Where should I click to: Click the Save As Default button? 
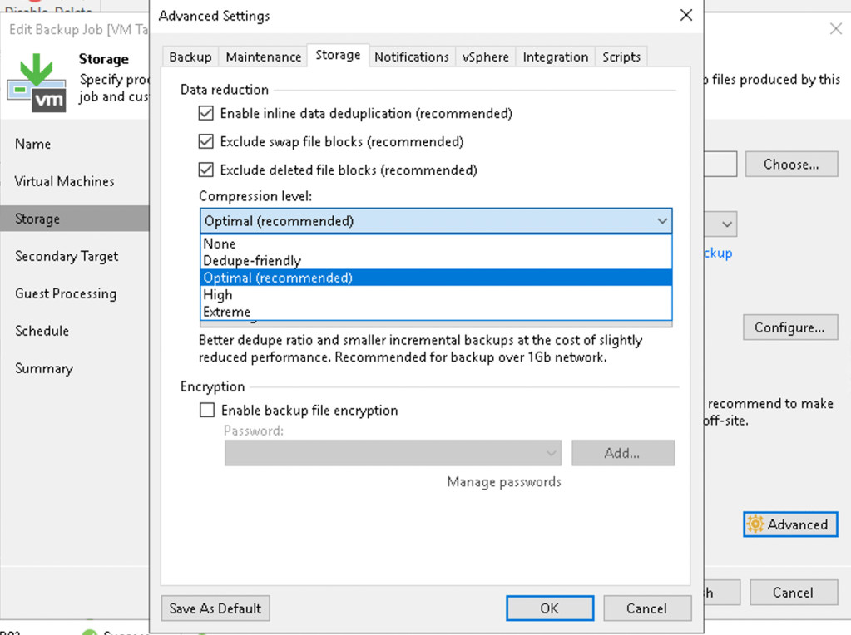coord(215,608)
